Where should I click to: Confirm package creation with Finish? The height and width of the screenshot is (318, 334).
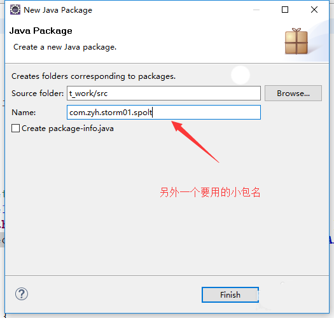click(x=230, y=294)
